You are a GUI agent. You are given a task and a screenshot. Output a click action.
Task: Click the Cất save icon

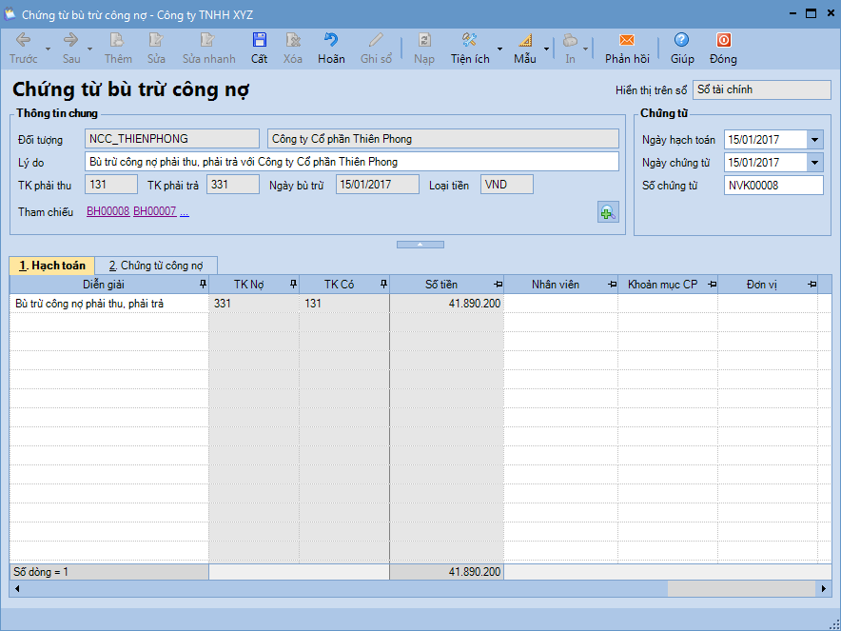point(259,41)
